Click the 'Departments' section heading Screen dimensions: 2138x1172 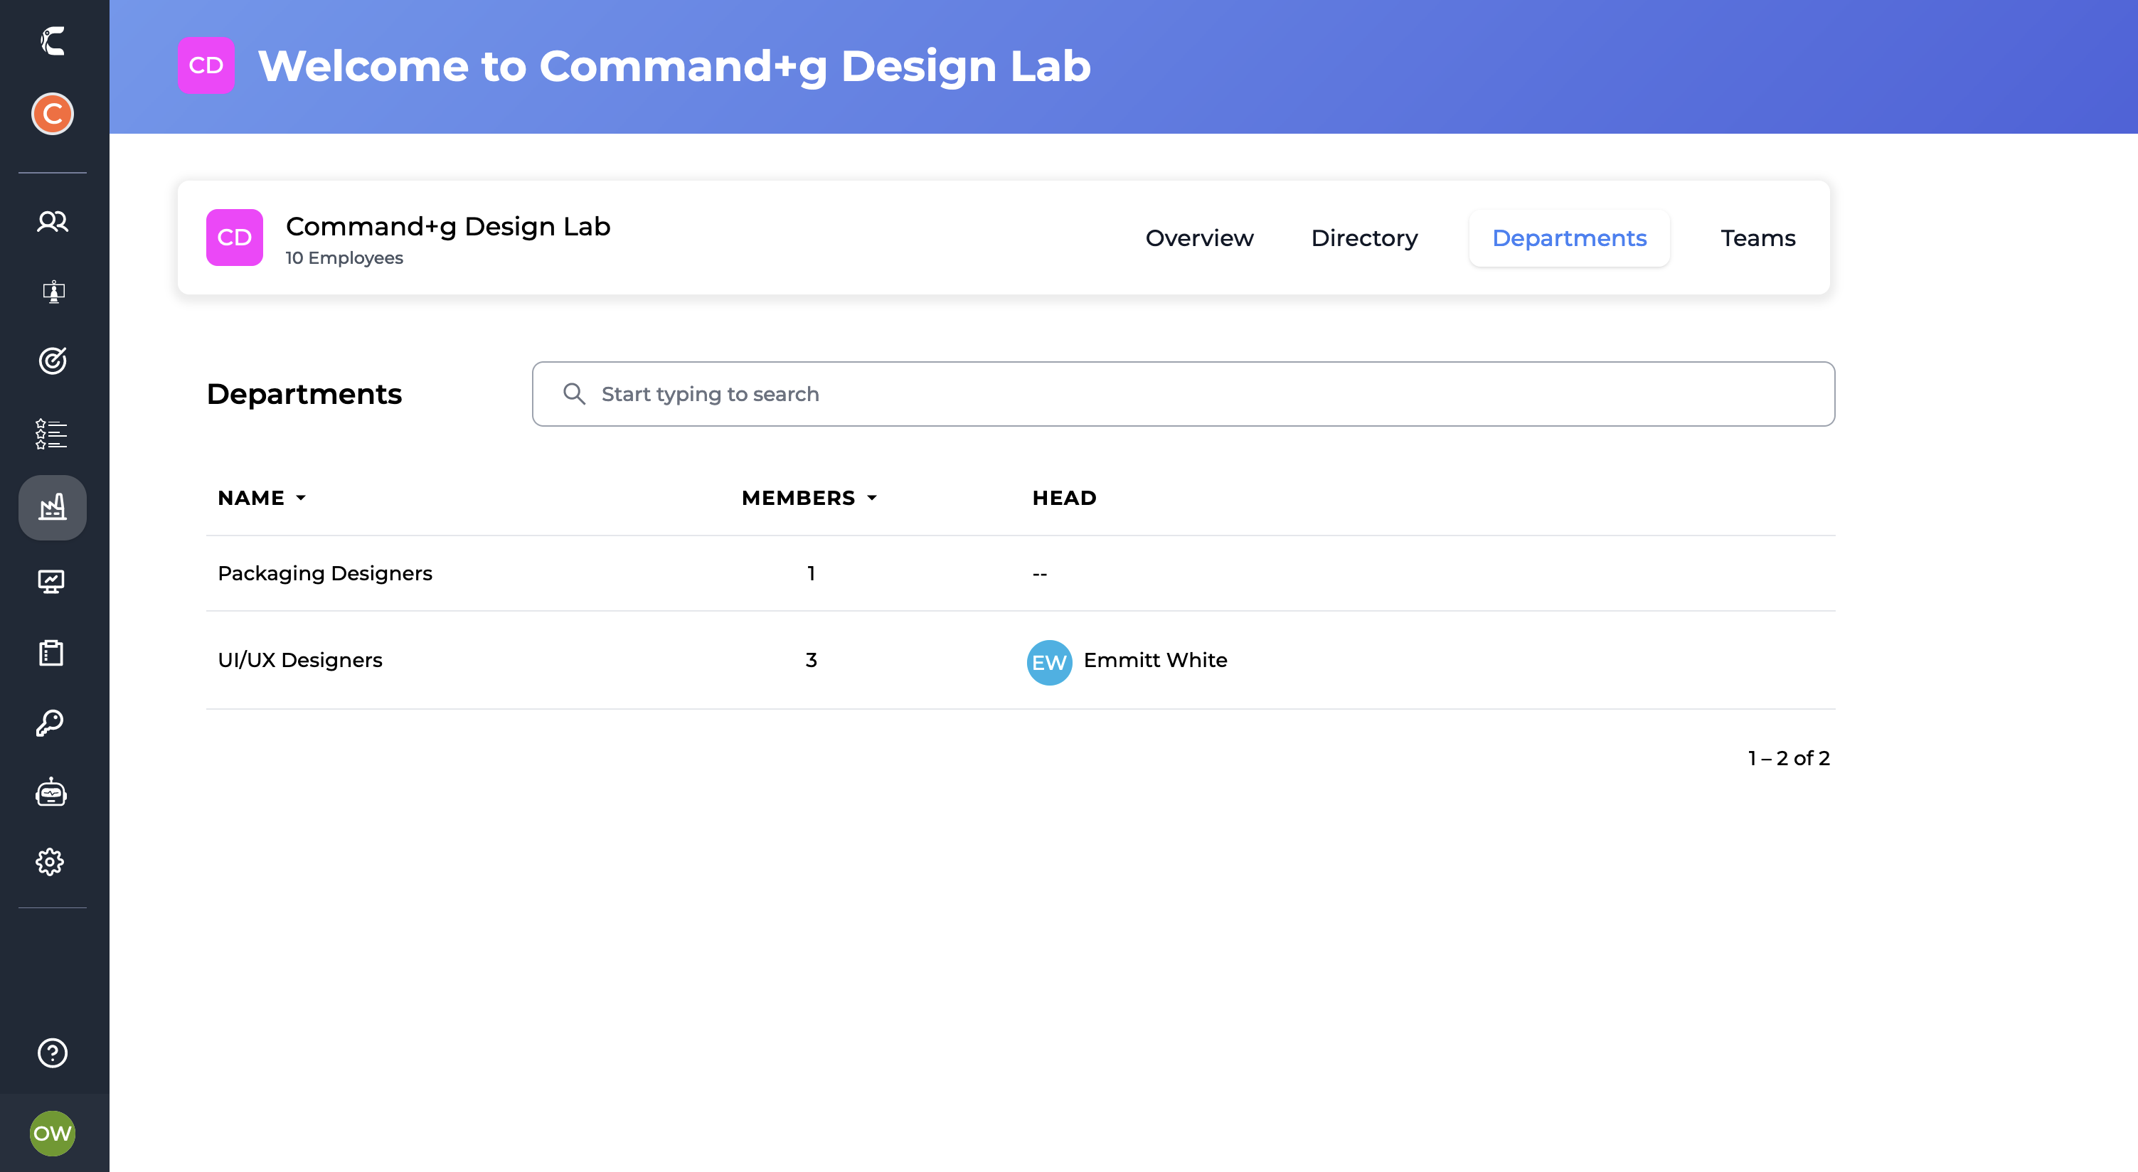point(304,393)
